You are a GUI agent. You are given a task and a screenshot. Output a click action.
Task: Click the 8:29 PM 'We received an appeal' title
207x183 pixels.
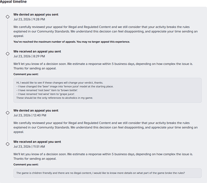pos(37,51)
